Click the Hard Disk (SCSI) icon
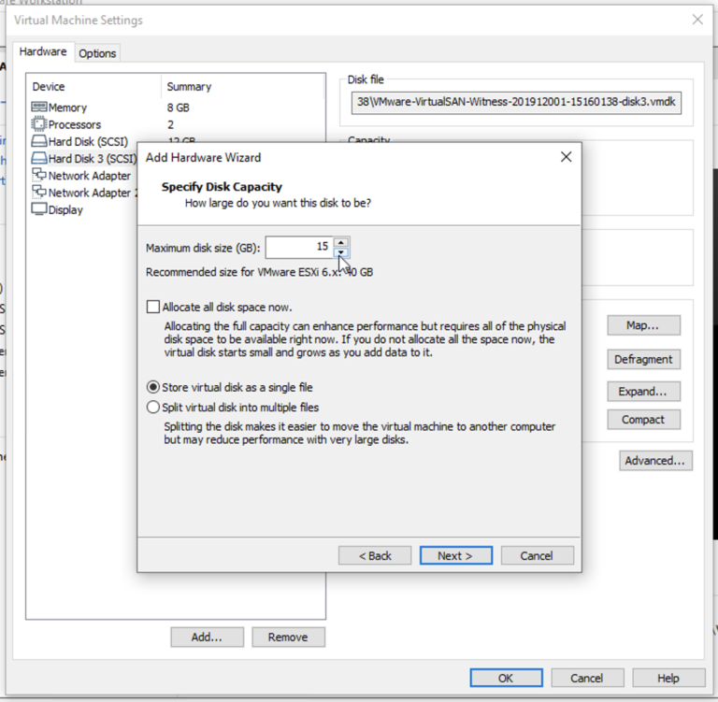The image size is (718, 702). (38, 142)
